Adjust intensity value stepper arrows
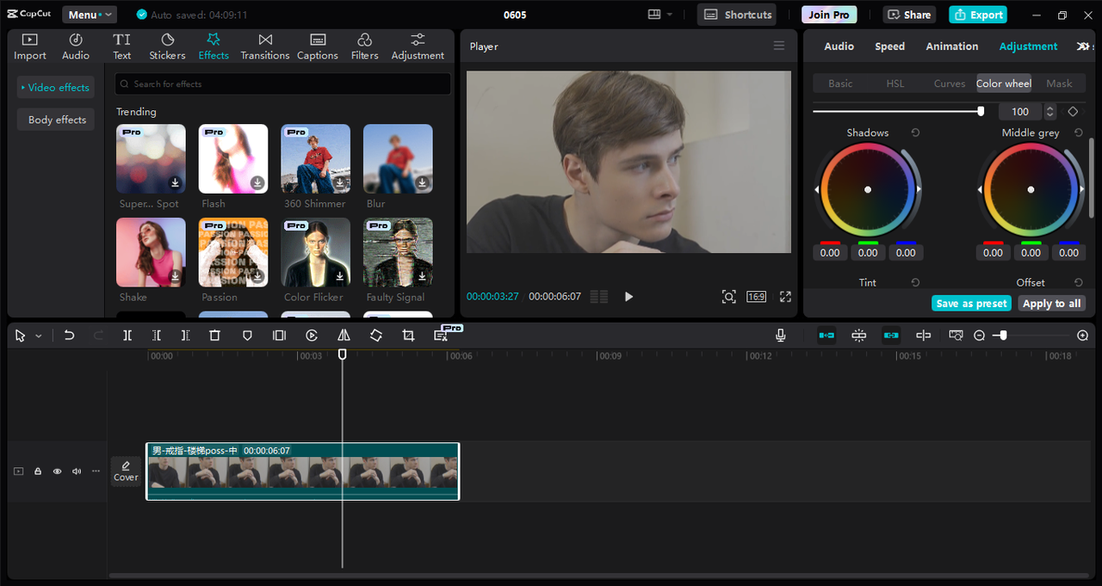Screen dimensions: 1102x586 point(1049,111)
